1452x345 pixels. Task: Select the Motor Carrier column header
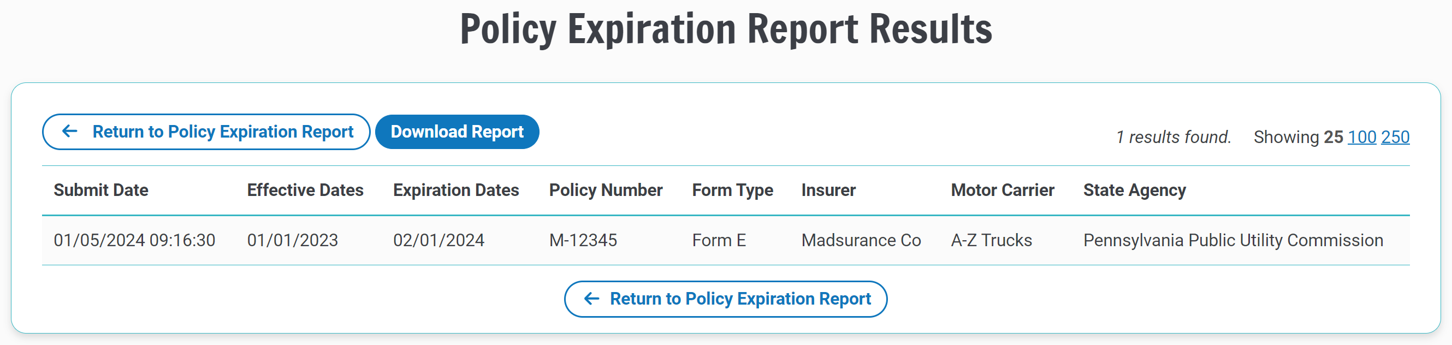[x=1002, y=191]
